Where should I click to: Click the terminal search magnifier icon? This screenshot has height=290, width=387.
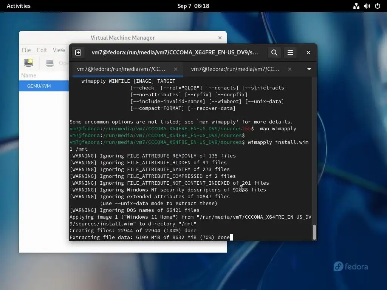click(x=274, y=52)
